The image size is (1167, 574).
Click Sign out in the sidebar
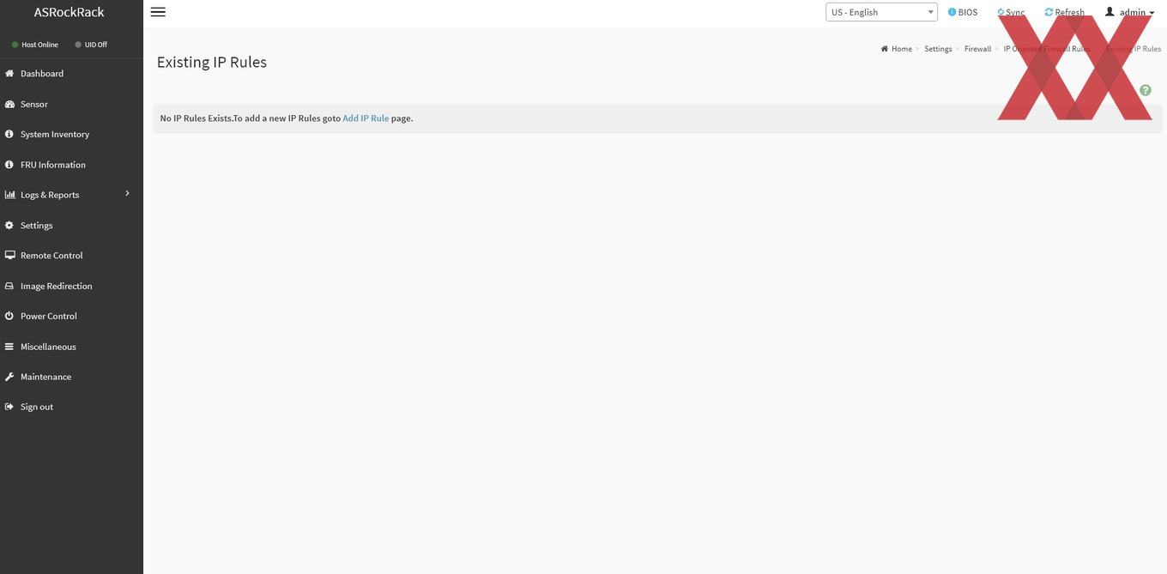(x=37, y=407)
